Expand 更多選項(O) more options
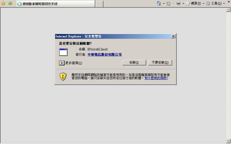The height and width of the screenshot is (144, 231). (x=71, y=63)
